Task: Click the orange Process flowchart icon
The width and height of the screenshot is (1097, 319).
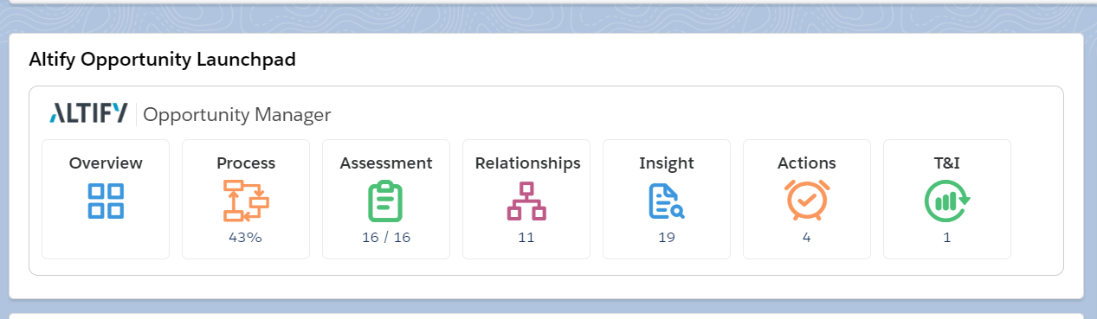Action: tap(246, 201)
